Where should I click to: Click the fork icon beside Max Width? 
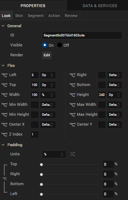(72, 105)
